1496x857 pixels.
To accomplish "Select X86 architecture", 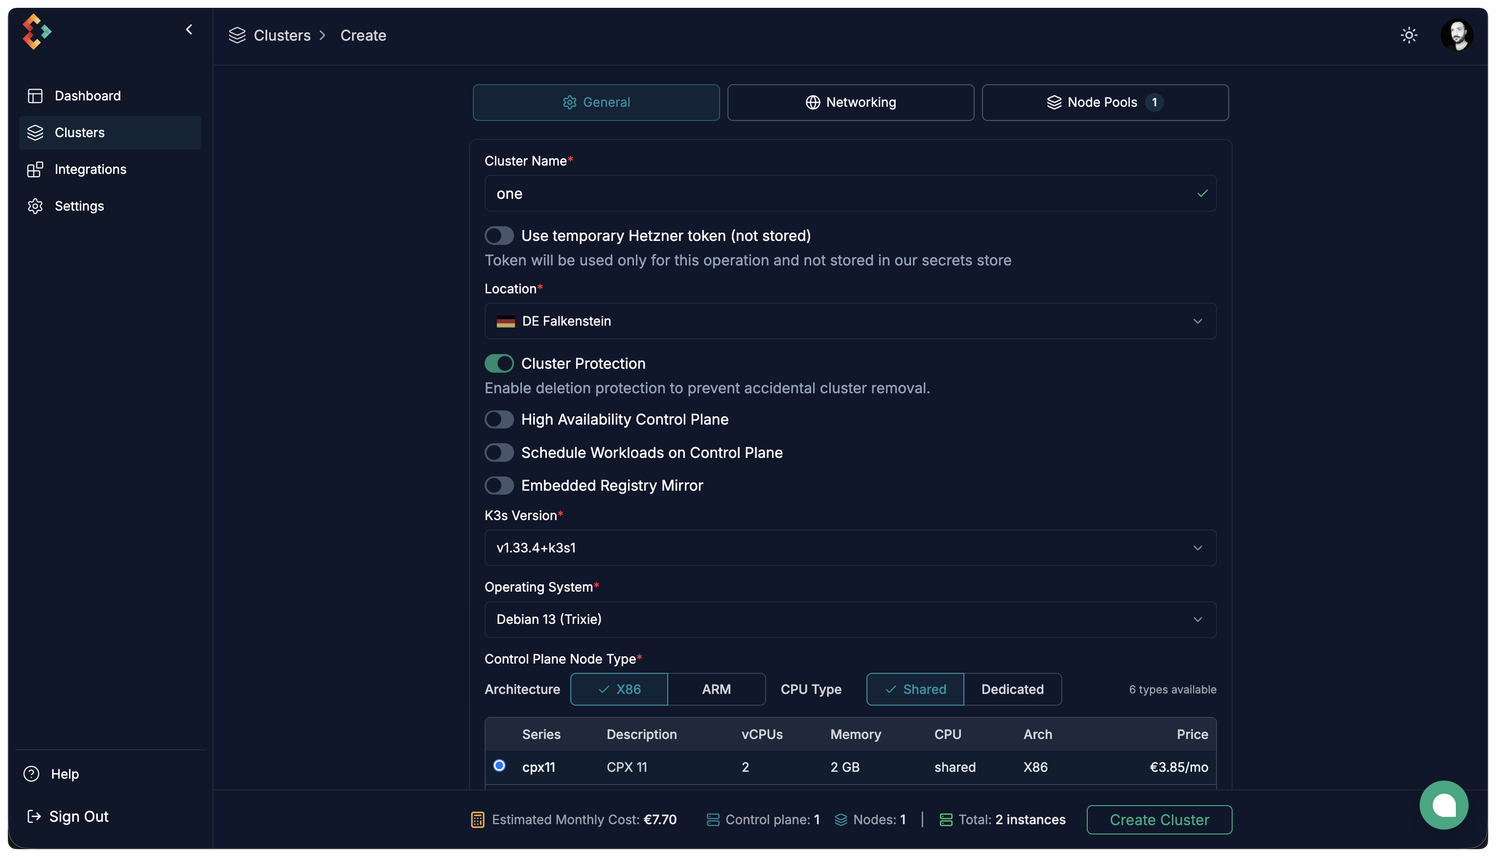I will coord(619,689).
